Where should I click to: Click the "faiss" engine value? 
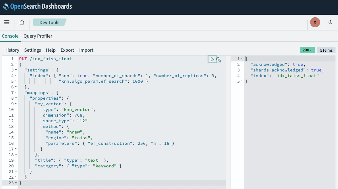click(x=81, y=138)
